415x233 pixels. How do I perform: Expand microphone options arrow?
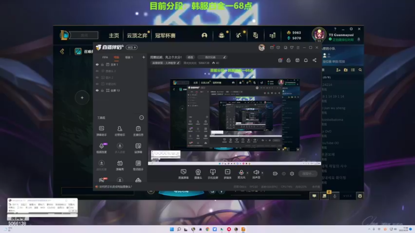pyautogui.click(x=247, y=173)
